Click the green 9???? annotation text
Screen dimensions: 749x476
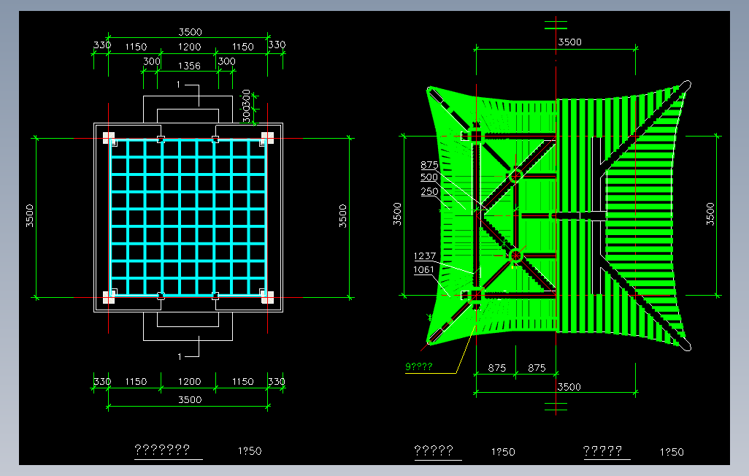click(418, 366)
